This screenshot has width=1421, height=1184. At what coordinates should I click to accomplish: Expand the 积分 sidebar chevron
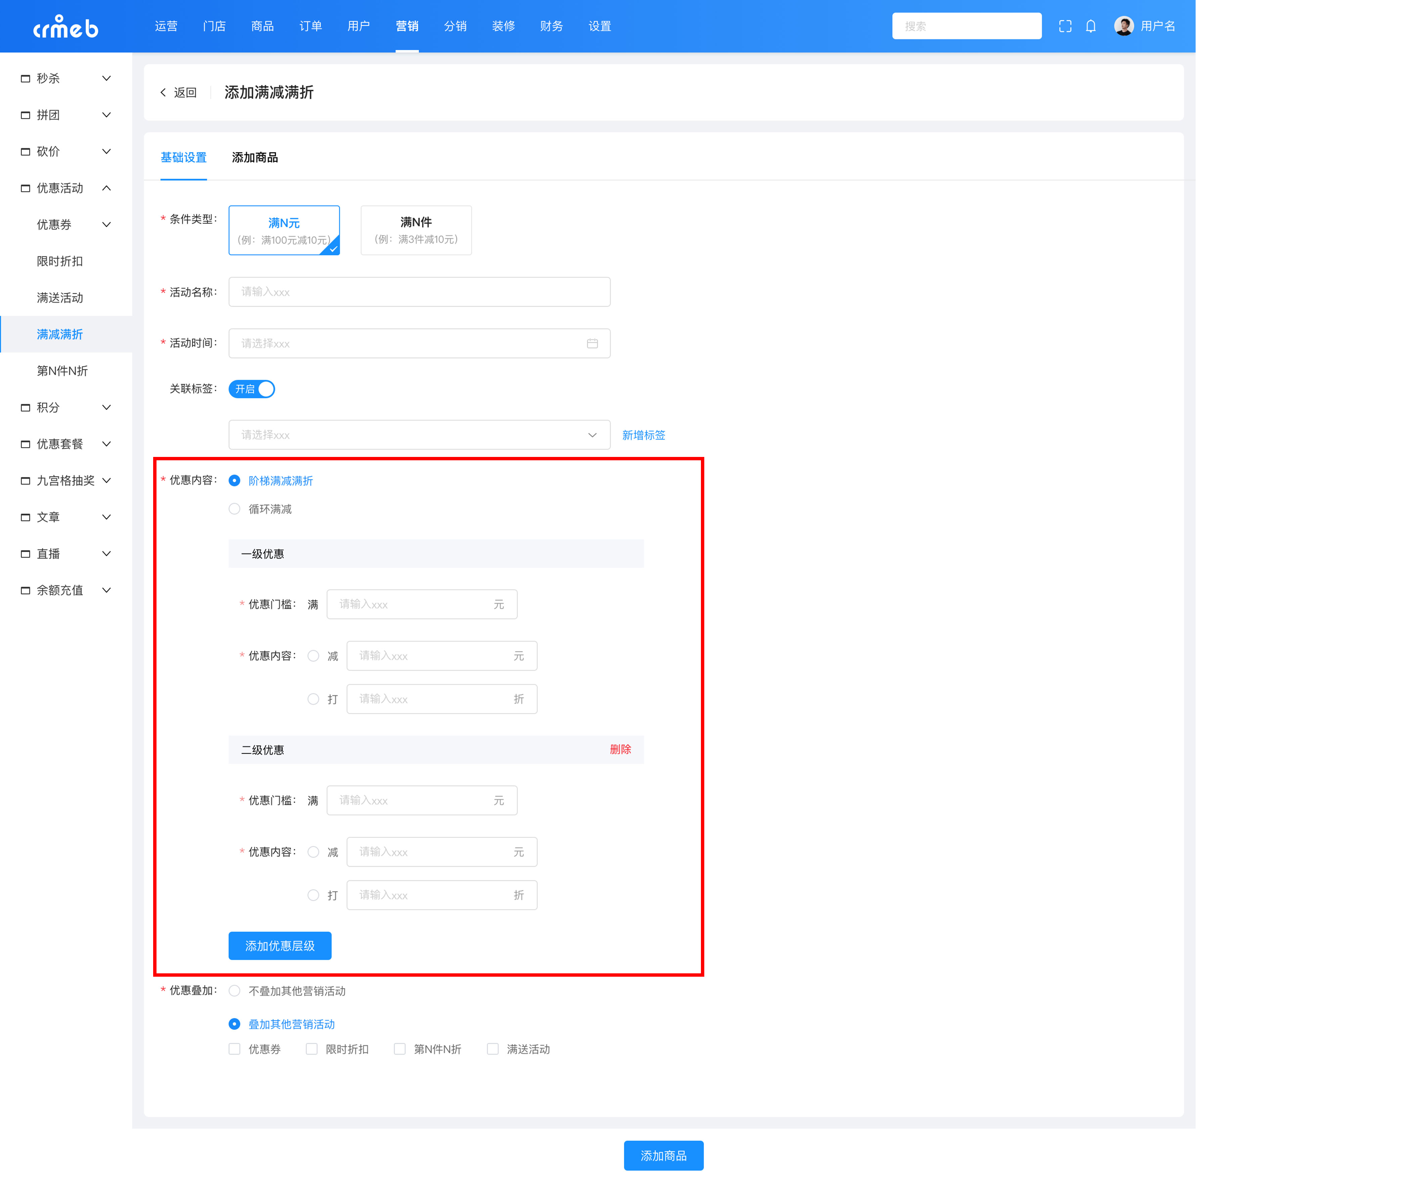tap(106, 408)
